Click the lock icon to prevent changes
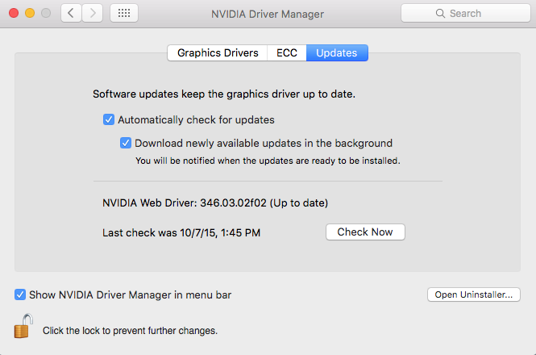 tap(23, 327)
